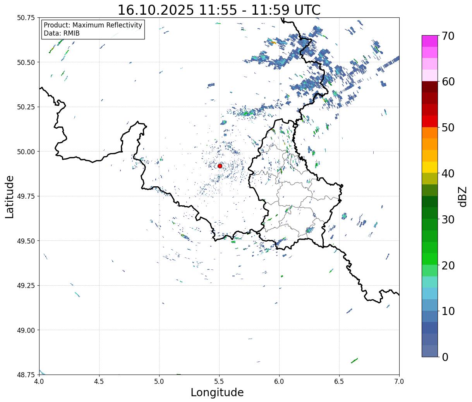
Task: Click the 'dBZ' colorbar label
Action: 462,196
